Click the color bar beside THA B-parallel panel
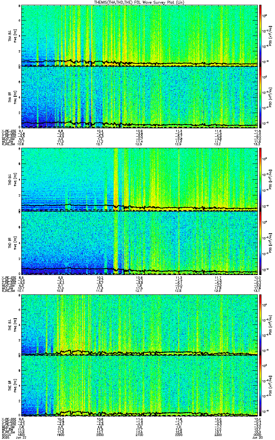 tap(261, 97)
